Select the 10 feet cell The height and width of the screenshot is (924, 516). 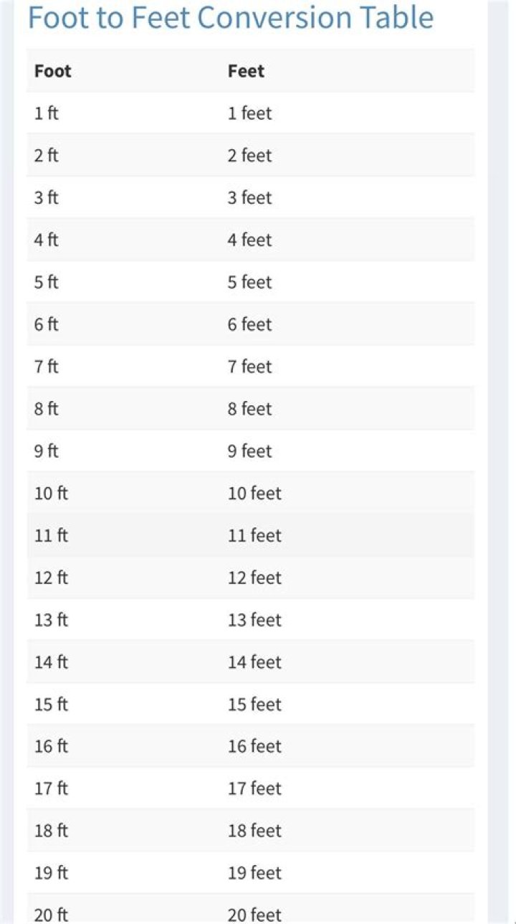(x=254, y=494)
